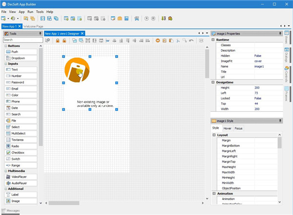Switch to the Hover style tab
This screenshot has height=215, width=293.
[228, 128]
